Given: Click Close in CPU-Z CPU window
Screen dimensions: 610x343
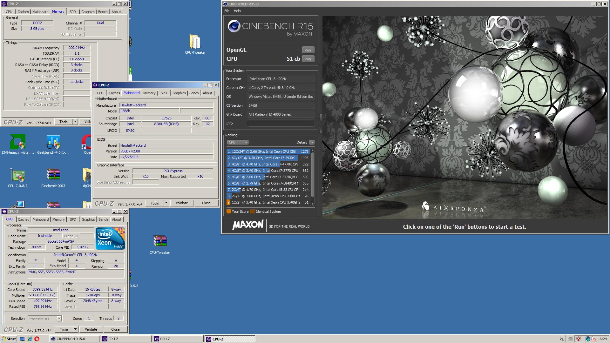Looking at the screenshot, I should pos(115,329).
